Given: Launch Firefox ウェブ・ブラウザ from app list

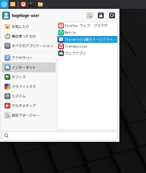Looking at the screenshot, I should pos(87,26).
